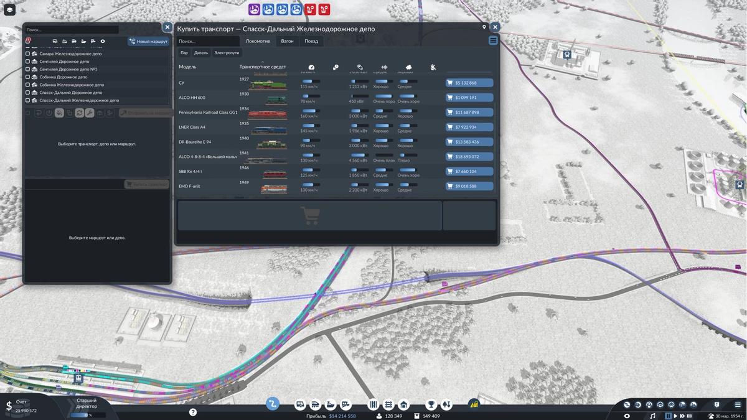747x420 pixels.
Task: Open the bulldozer tool
Action: 474,404
